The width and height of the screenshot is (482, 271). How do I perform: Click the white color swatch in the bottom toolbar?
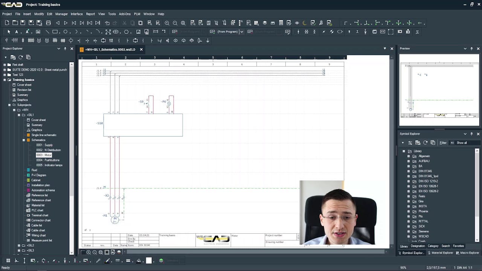[148, 260]
